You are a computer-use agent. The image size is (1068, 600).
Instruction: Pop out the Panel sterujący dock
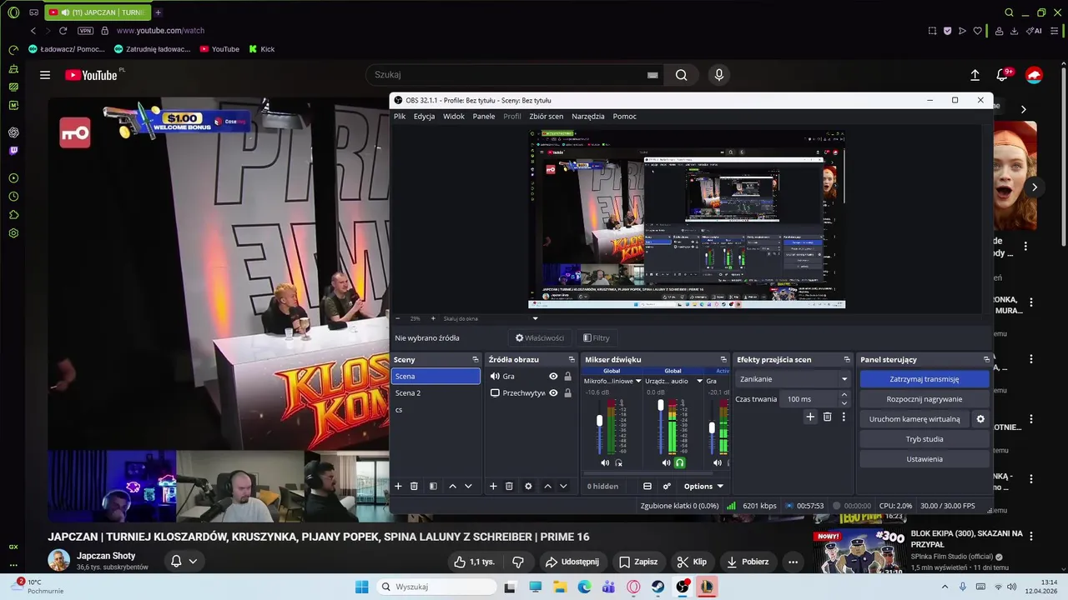pos(986,359)
